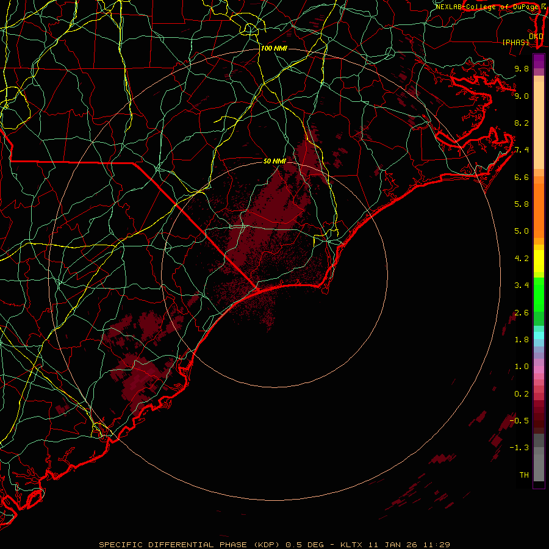Pick the bright green band of color bar
The image size is (549, 549).
click(539, 294)
